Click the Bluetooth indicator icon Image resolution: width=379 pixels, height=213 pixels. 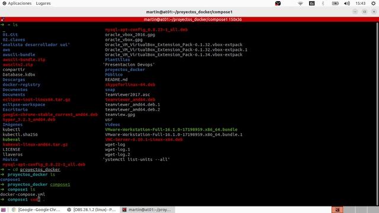[323, 4]
